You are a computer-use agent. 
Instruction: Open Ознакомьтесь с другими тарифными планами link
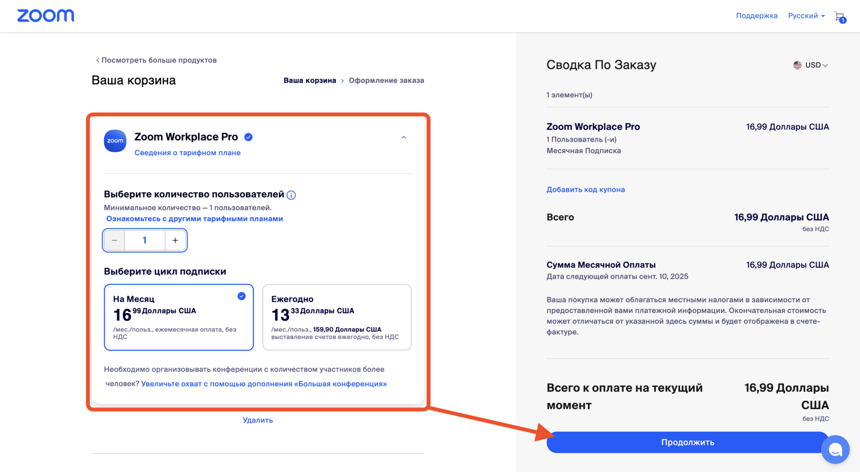195,218
